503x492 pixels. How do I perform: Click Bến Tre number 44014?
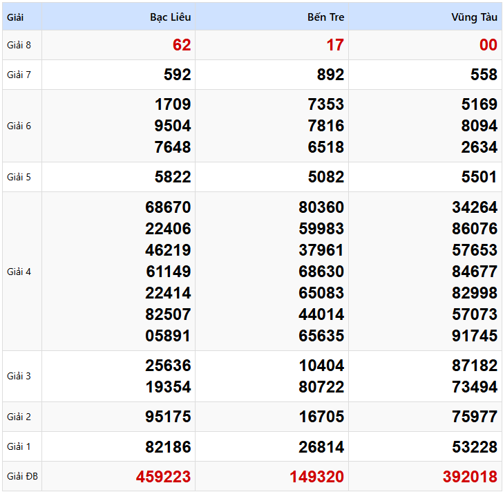321,314
